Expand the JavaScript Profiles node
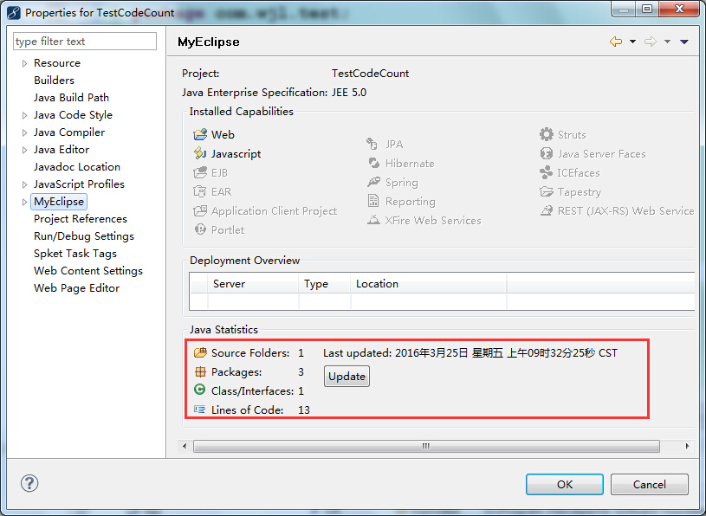This screenshot has height=516, width=706. 24,184
